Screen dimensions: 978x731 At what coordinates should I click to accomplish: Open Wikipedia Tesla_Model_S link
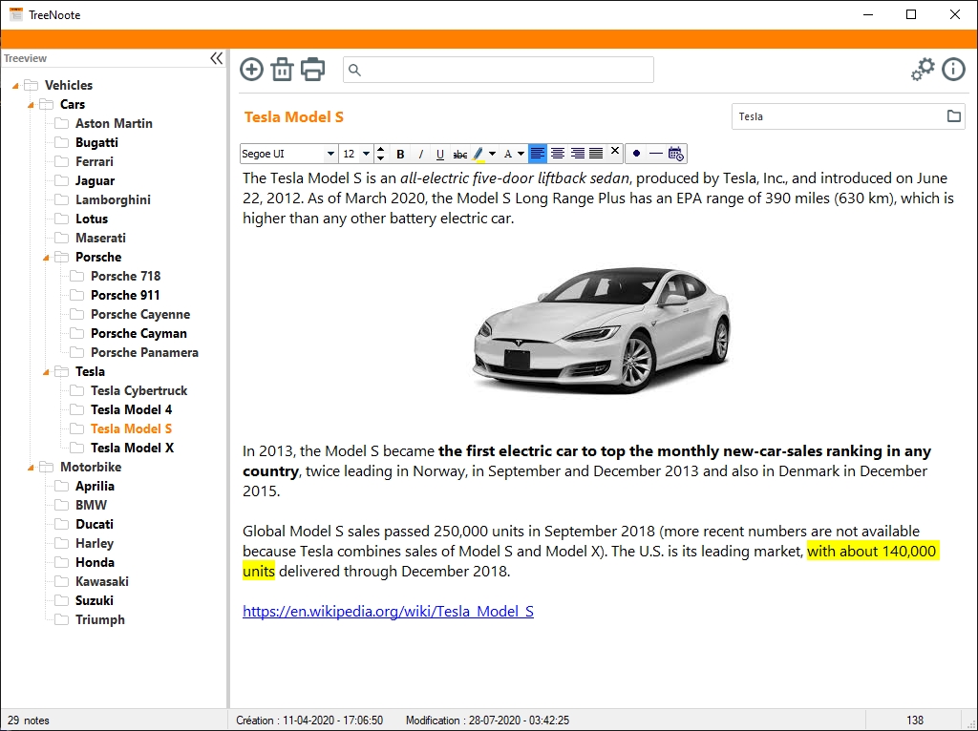[388, 612]
